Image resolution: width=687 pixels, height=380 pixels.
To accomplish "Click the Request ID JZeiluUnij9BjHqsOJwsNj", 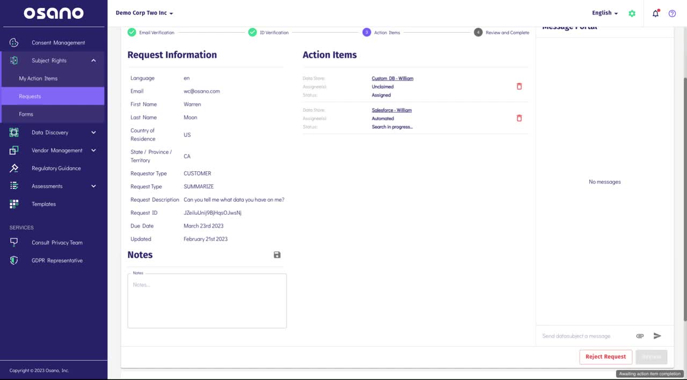I will (x=213, y=213).
